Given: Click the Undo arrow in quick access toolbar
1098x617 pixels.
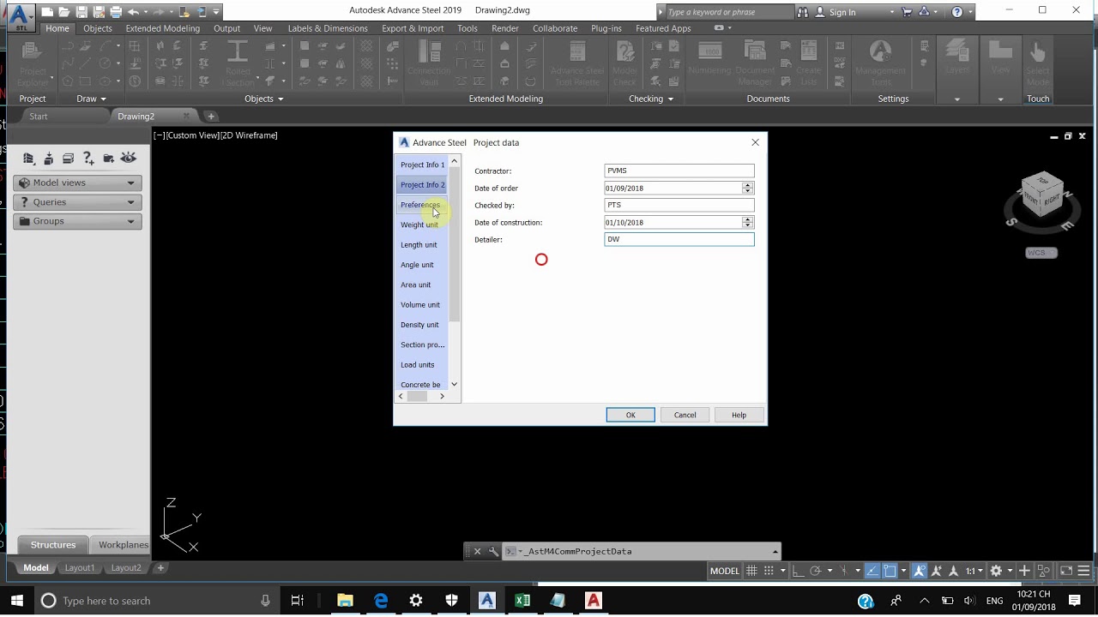Looking at the screenshot, I should pos(133,12).
